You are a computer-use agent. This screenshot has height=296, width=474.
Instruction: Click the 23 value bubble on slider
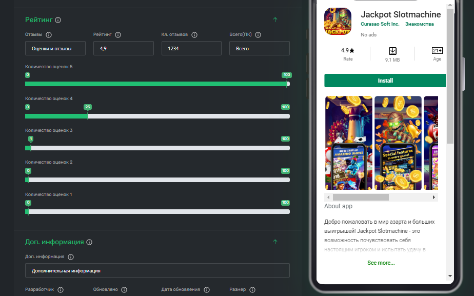click(88, 107)
